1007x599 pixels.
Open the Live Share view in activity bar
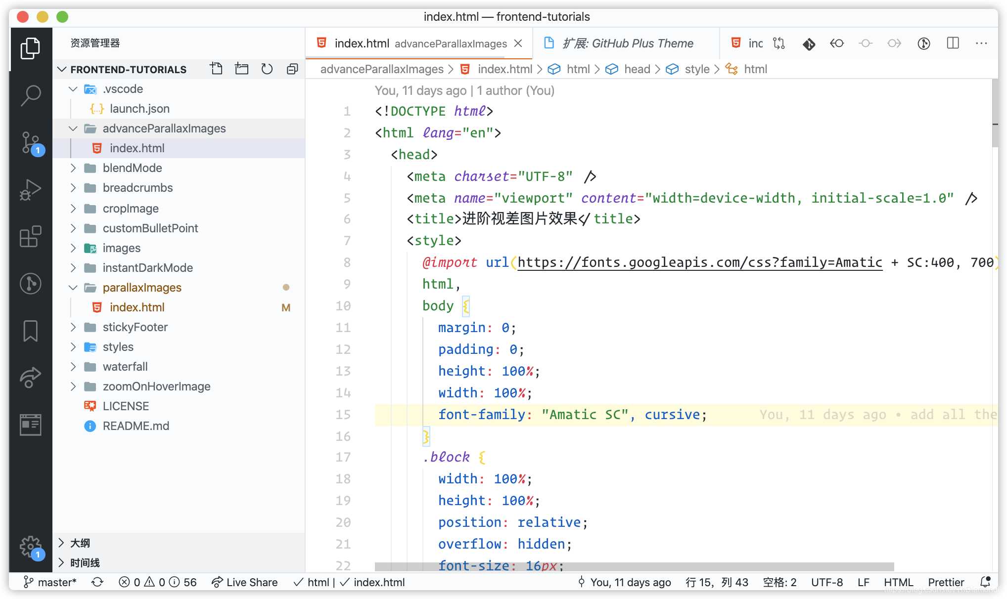pyautogui.click(x=30, y=378)
